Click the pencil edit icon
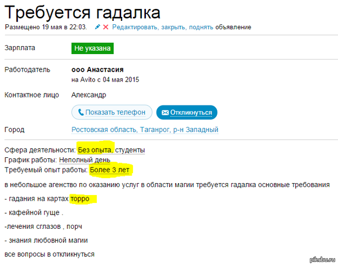Image resolution: width=338 pixels, height=266 pixels. [x=97, y=27]
